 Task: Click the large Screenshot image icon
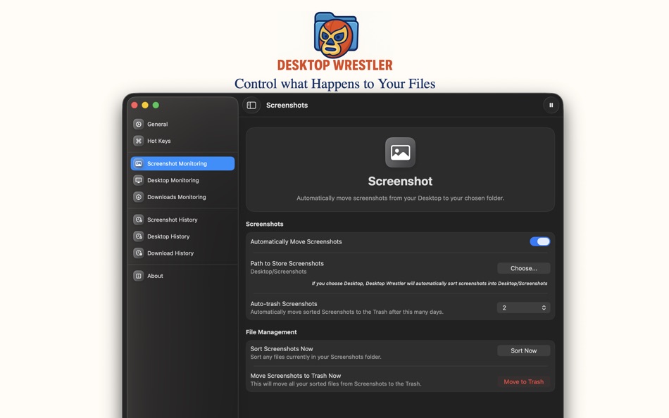[x=400, y=152]
